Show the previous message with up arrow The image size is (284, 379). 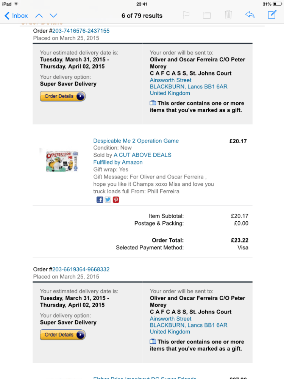pyautogui.click(x=39, y=16)
